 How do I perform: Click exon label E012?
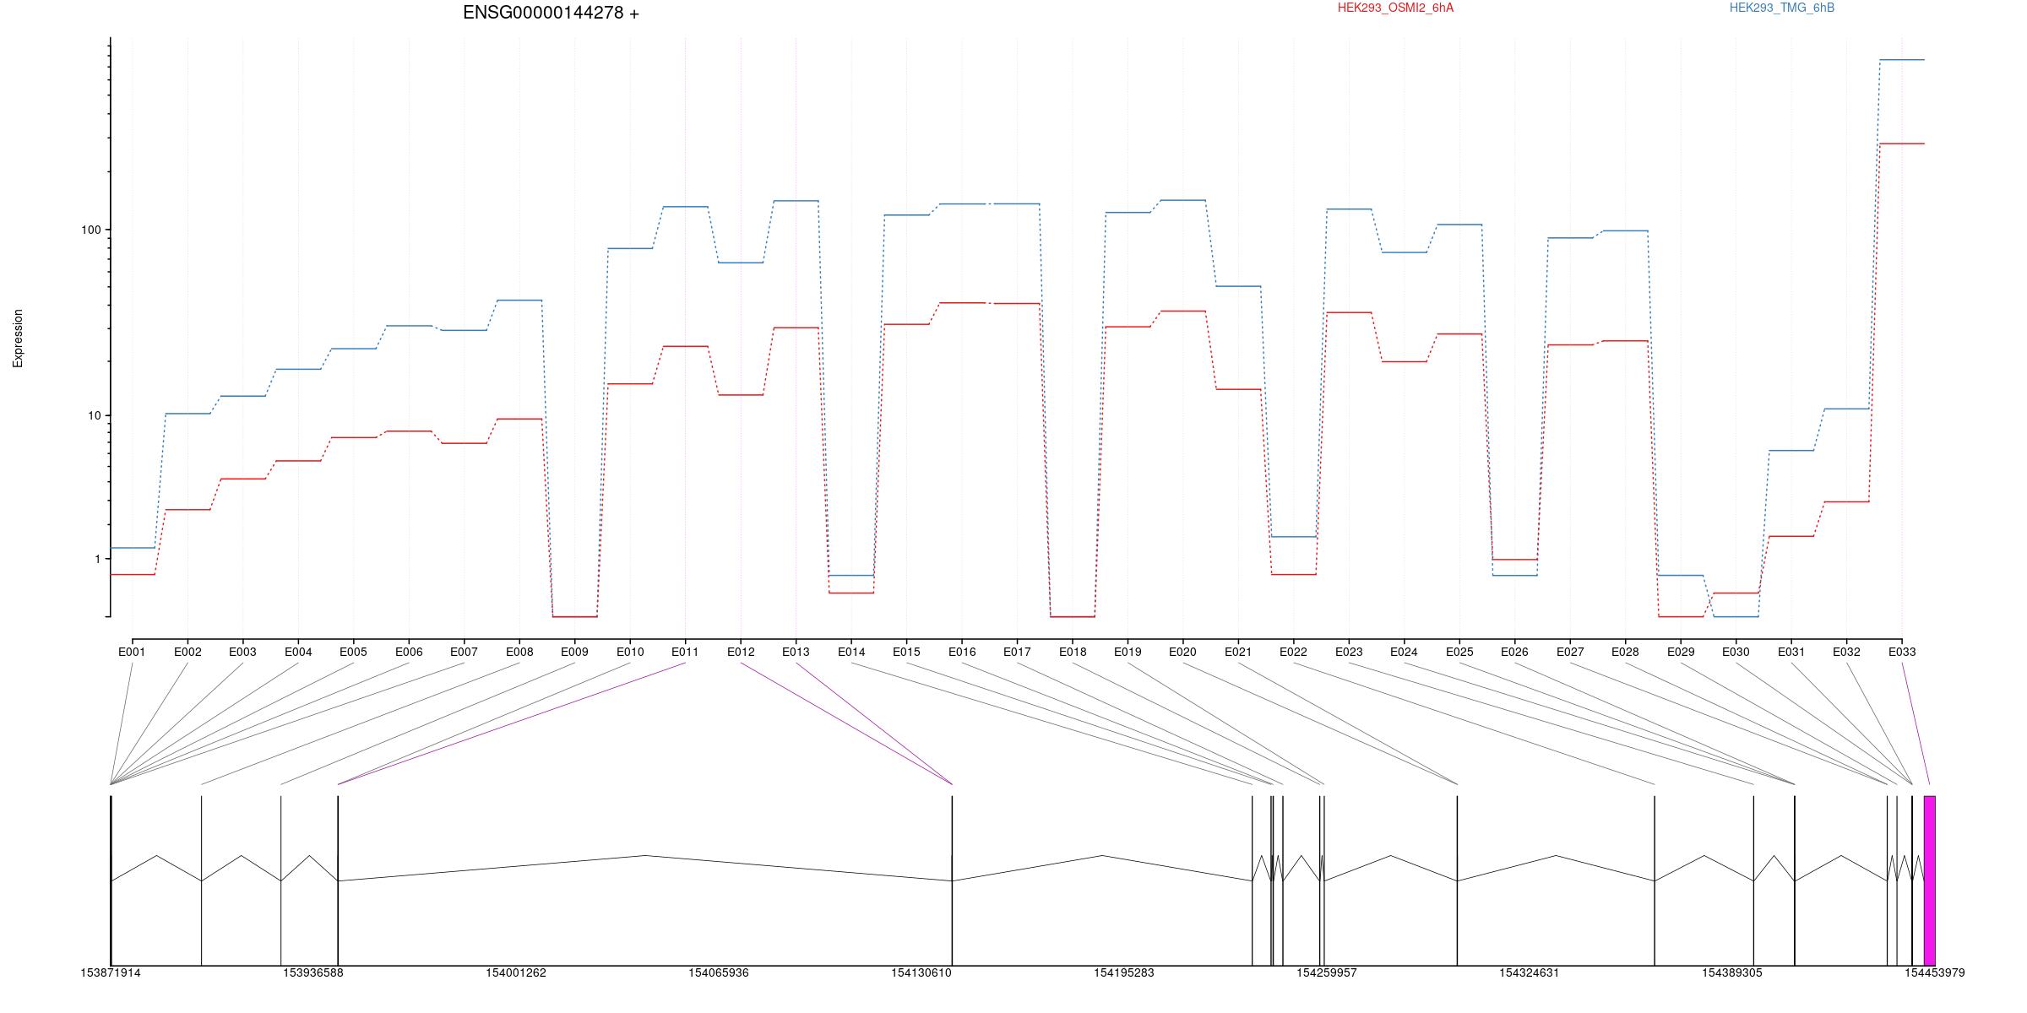[741, 652]
